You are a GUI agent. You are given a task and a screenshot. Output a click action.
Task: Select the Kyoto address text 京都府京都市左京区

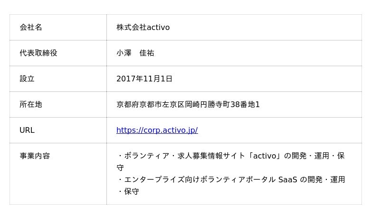point(151,104)
